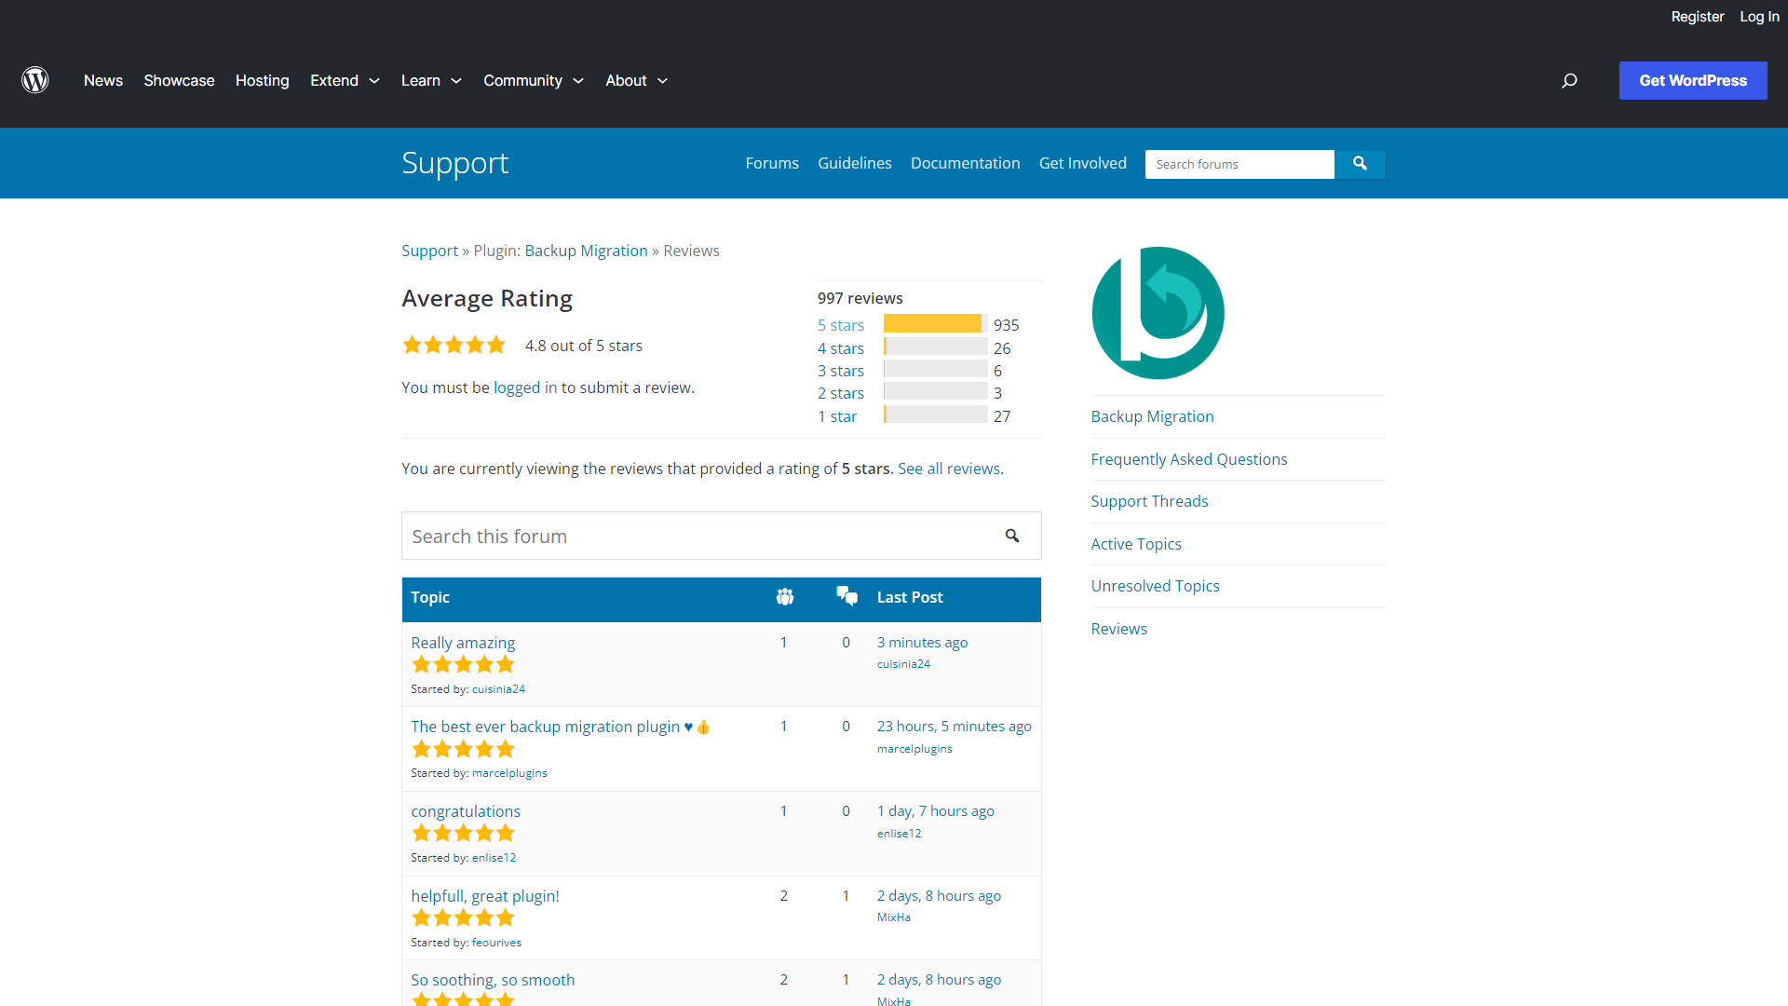Click the Backup Migration plugin logo

pos(1158,313)
